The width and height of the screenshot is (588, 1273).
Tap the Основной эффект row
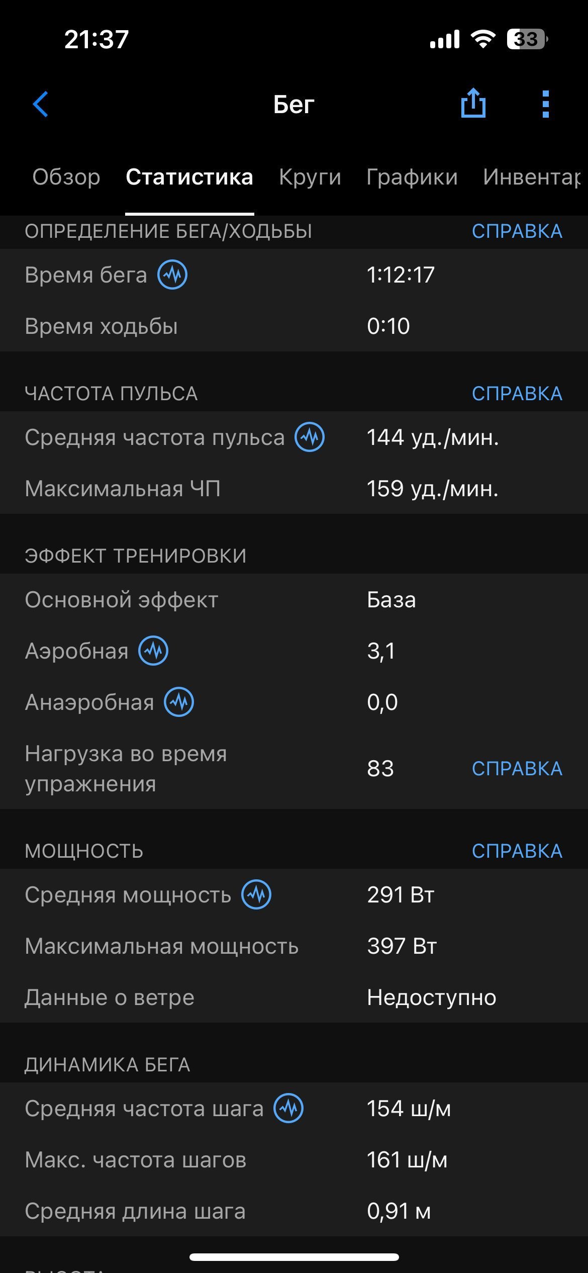[294, 600]
